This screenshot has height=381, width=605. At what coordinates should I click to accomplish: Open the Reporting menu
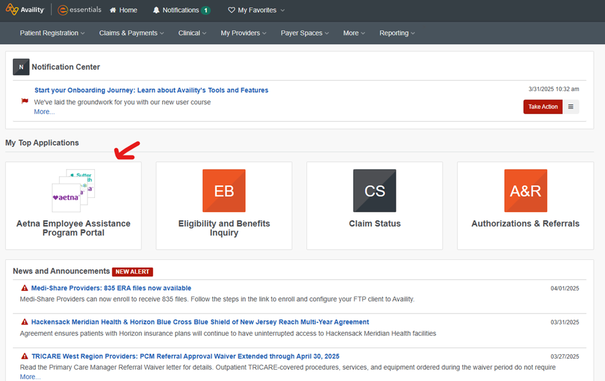397,33
